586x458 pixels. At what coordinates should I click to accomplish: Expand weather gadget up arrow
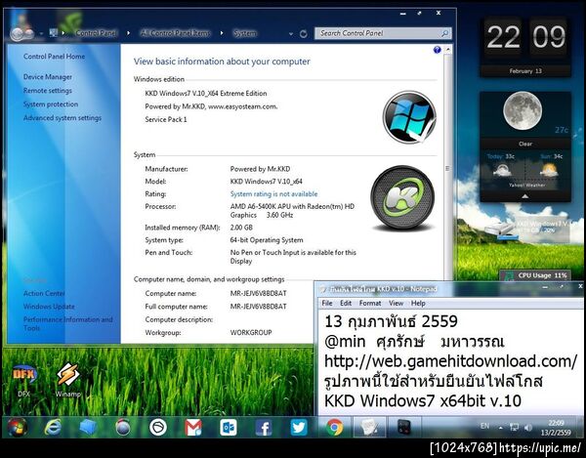[525, 196]
